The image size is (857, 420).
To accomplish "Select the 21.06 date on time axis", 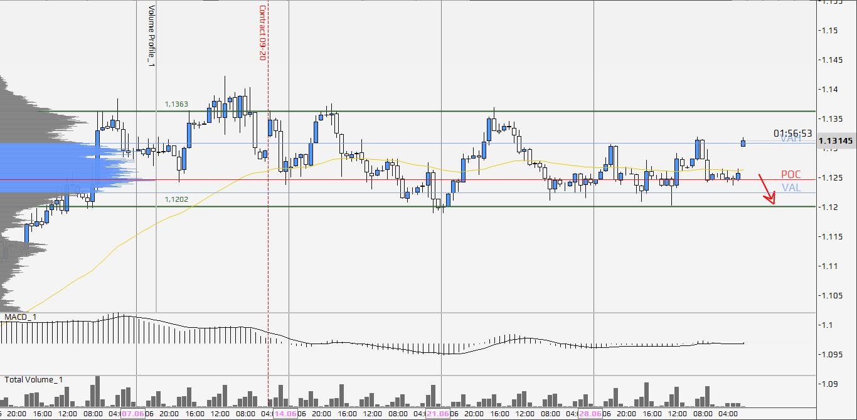I will [437, 414].
